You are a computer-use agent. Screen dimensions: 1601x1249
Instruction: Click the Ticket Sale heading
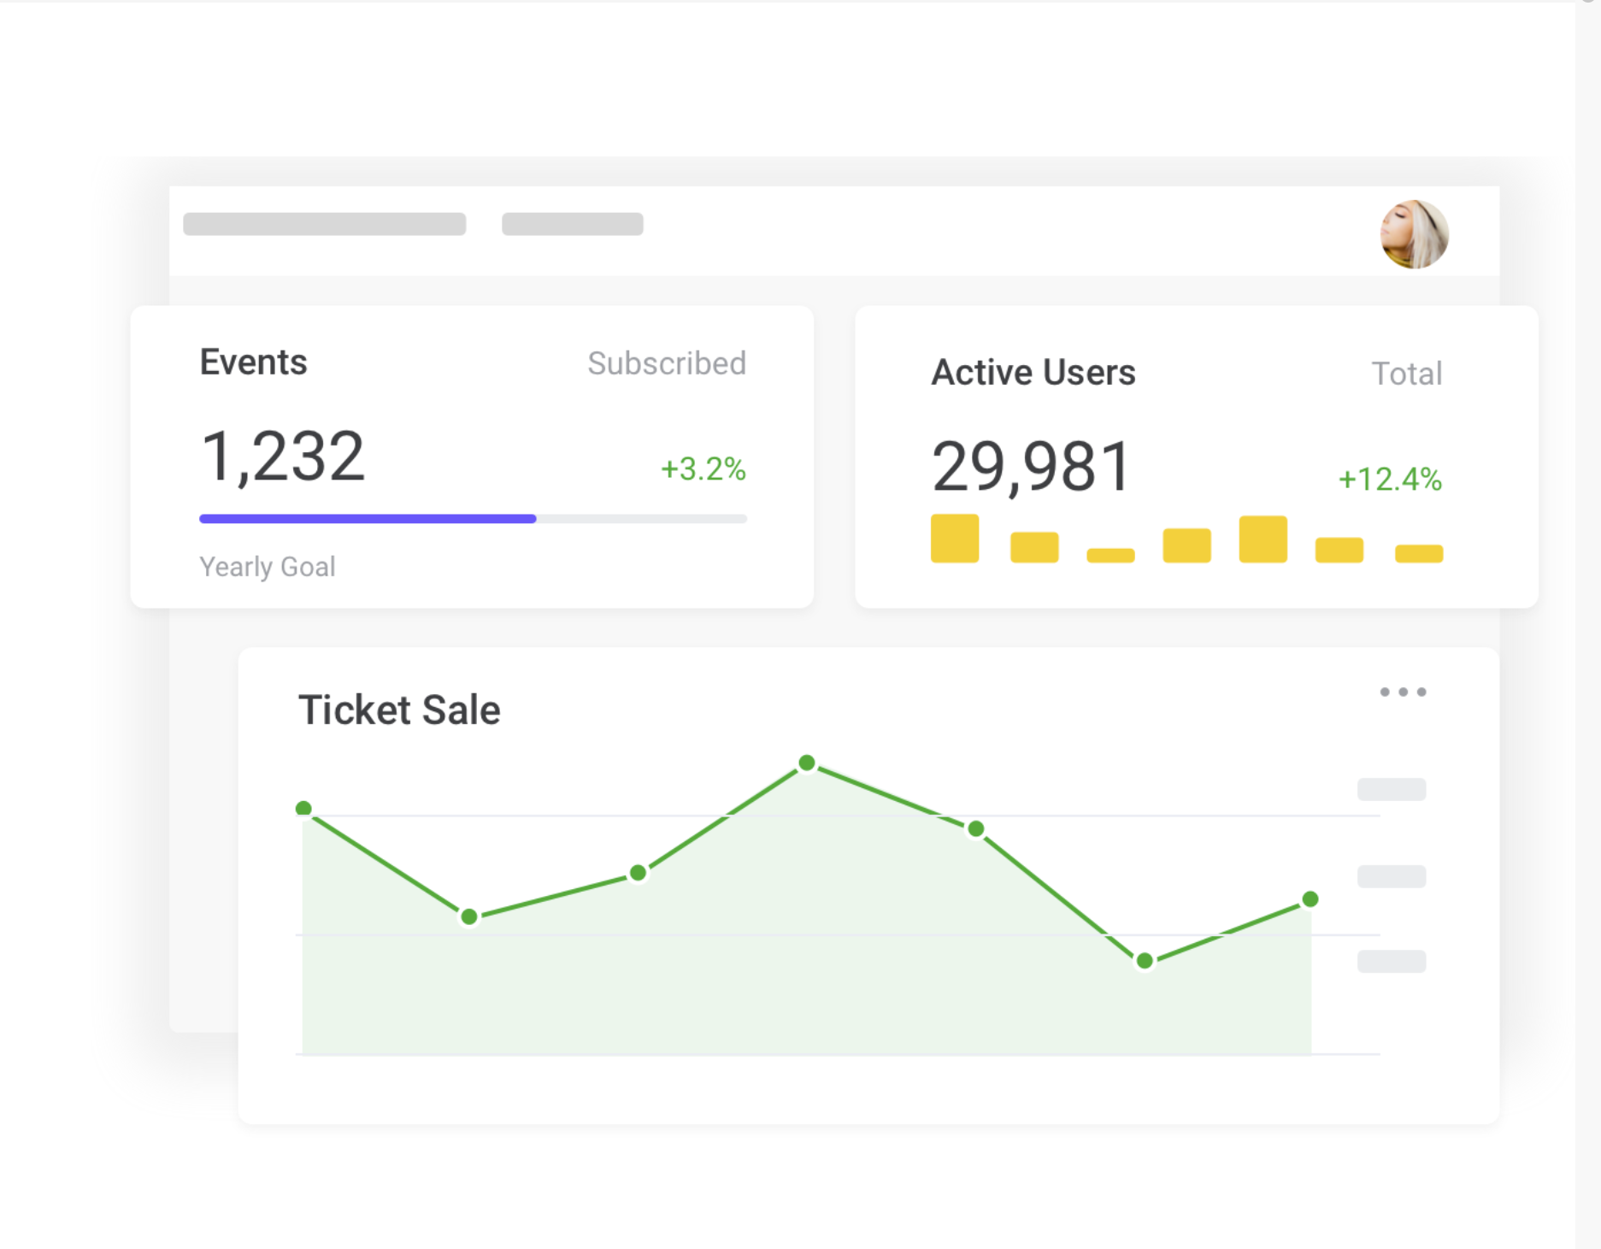399,710
